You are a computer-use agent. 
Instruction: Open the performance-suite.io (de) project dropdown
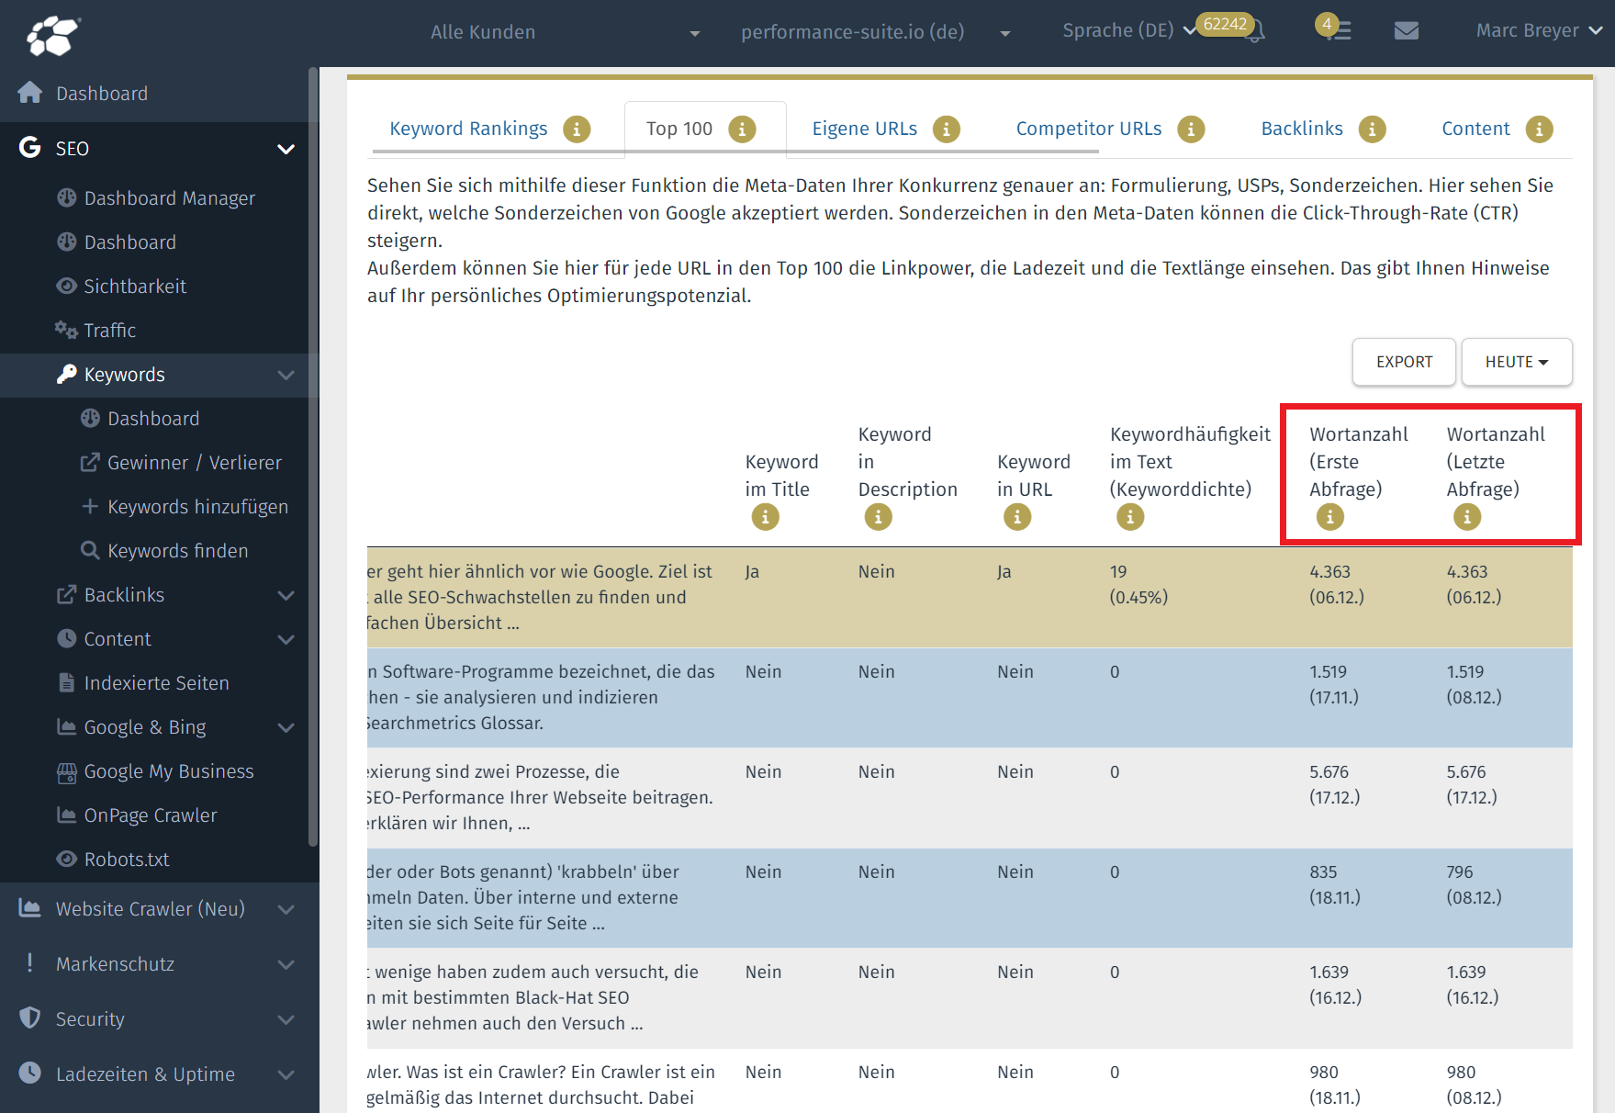[x=875, y=32]
